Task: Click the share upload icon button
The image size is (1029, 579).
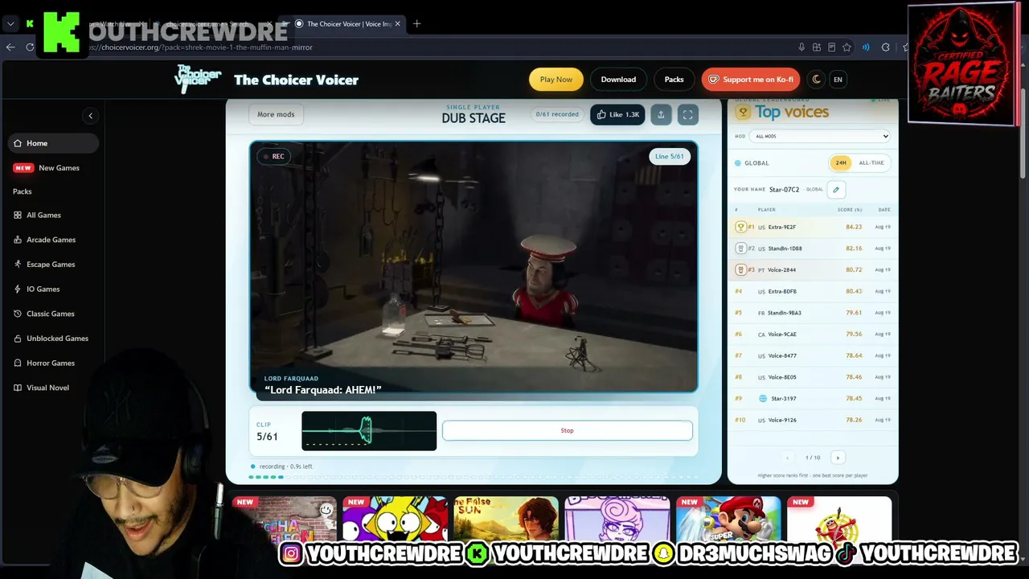Action: tap(661, 115)
